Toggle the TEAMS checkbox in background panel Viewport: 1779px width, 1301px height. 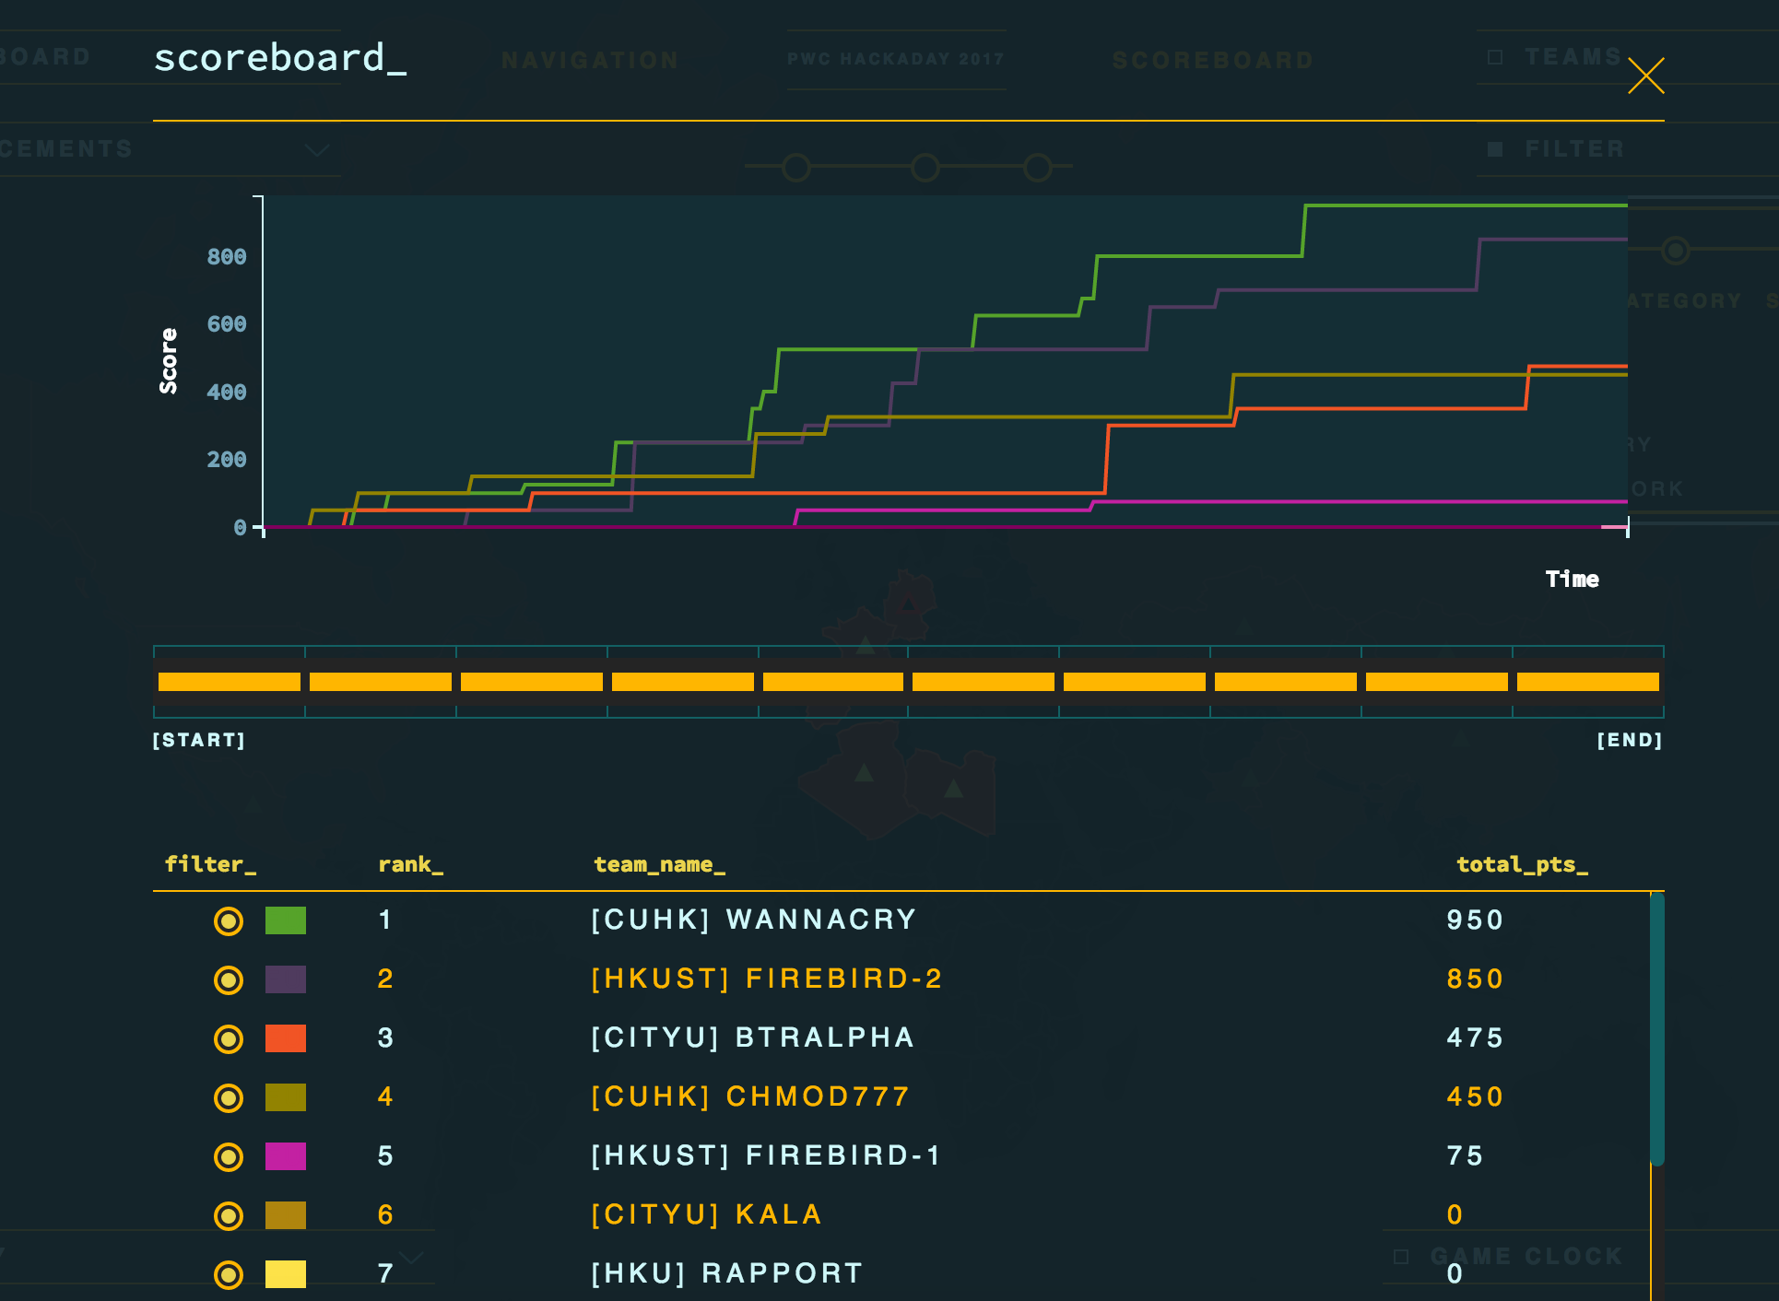pyautogui.click(x=1495, y=57)
